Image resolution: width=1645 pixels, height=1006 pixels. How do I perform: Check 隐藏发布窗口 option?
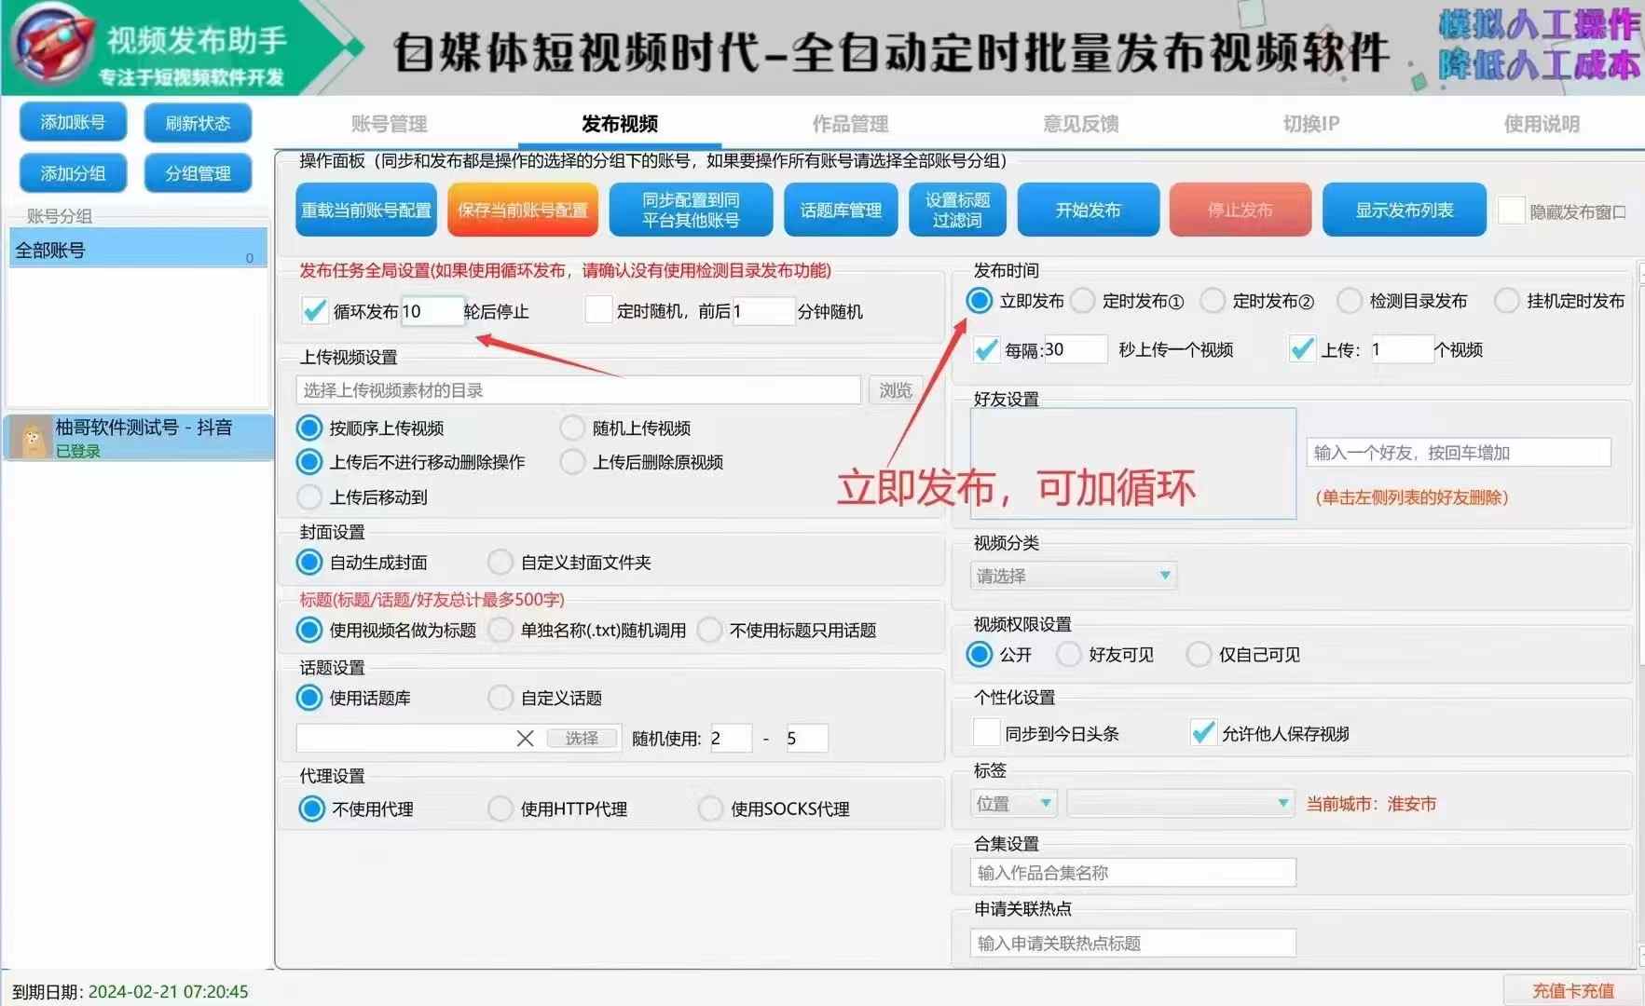(1511, 211)
